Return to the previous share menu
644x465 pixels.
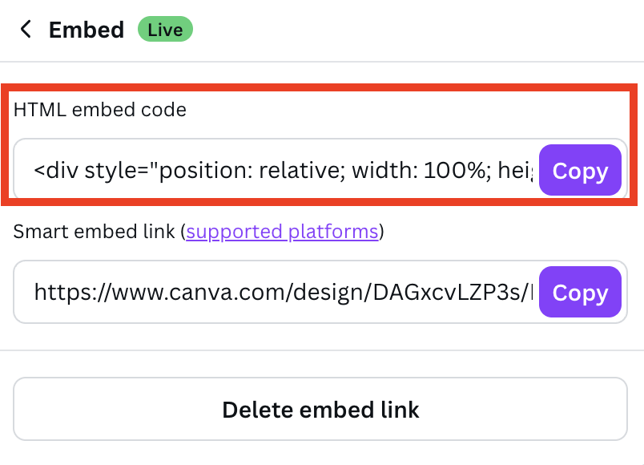[26, 30]
